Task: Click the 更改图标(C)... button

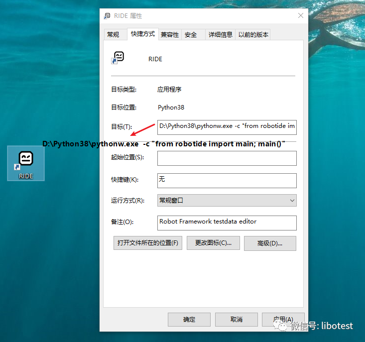Action: (213, 243)
